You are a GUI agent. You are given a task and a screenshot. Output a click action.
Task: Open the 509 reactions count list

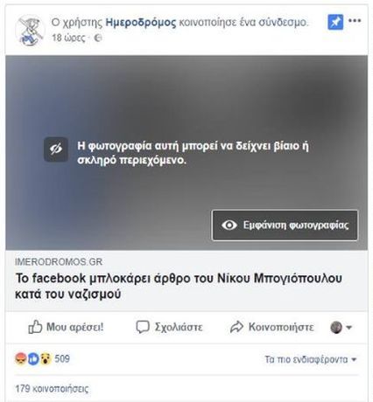pyautogui.click(x=62, y=358)
